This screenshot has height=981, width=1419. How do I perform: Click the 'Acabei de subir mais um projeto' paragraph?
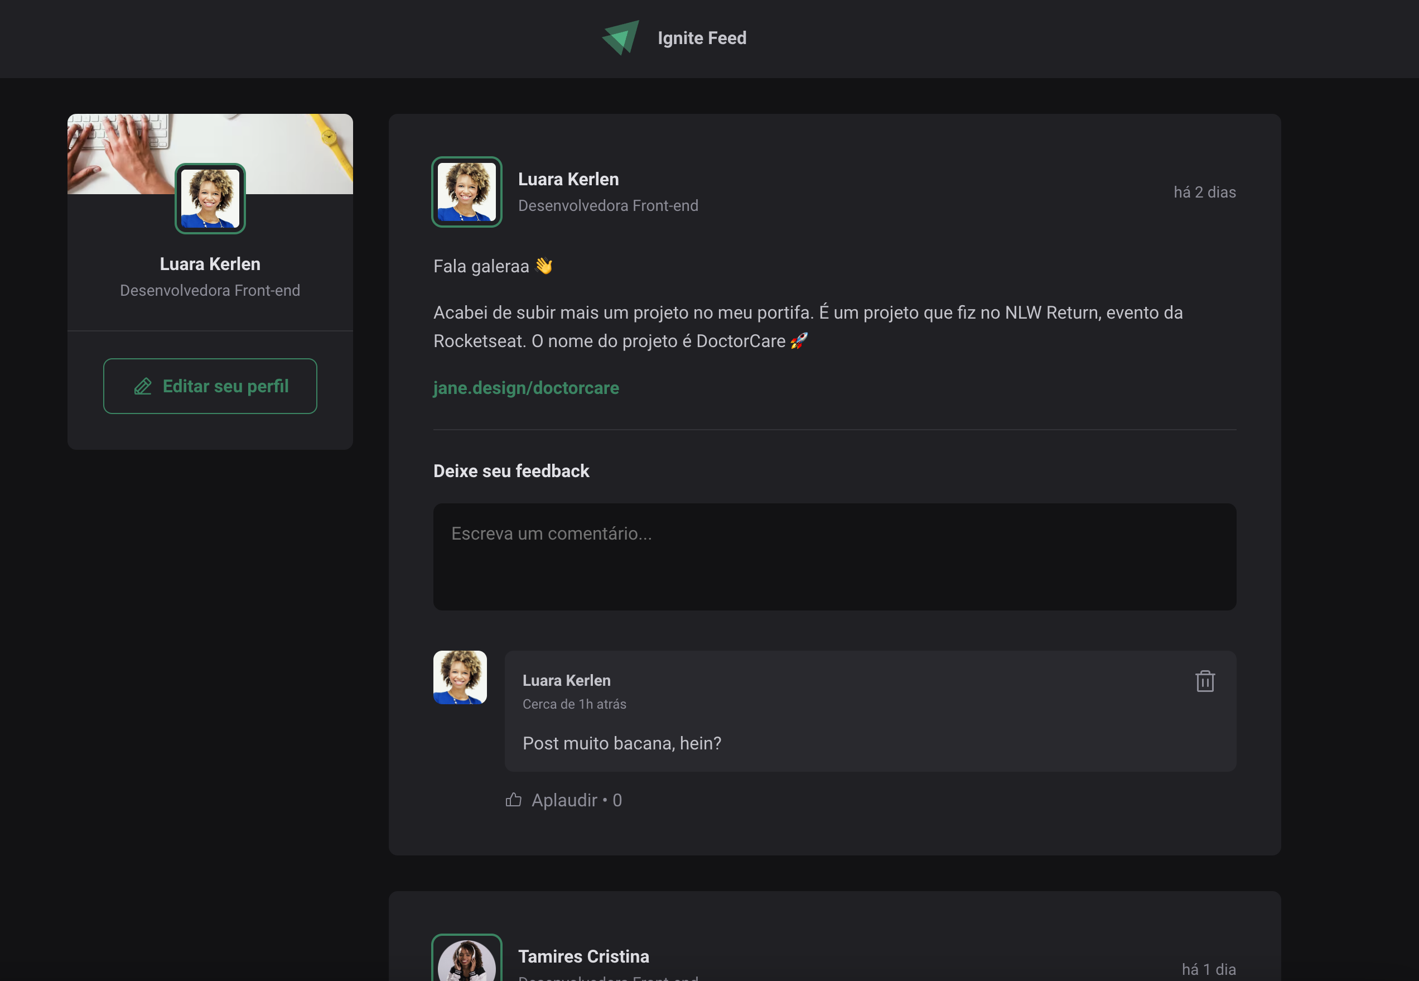808,326
